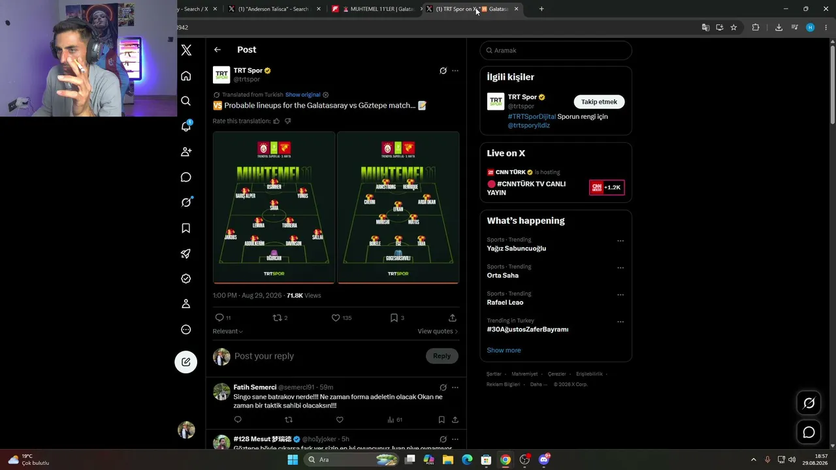This screenshot has height=470, width=836.
Task: Open the floating Grok button
Action: coord(809,403)
